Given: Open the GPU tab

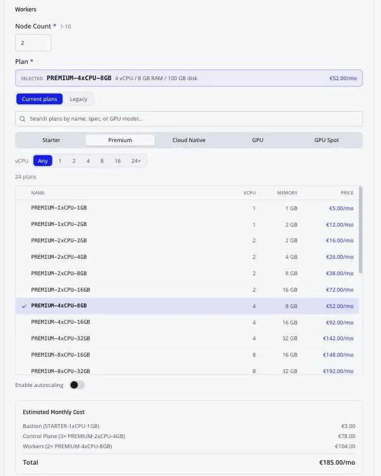Looking at the screenshot, I should 257,140.
